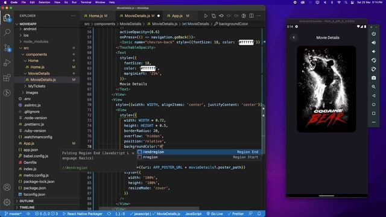Viewport: 386px width, 217px height.
Task: Expand the android folder
Action: click(30, 29)
